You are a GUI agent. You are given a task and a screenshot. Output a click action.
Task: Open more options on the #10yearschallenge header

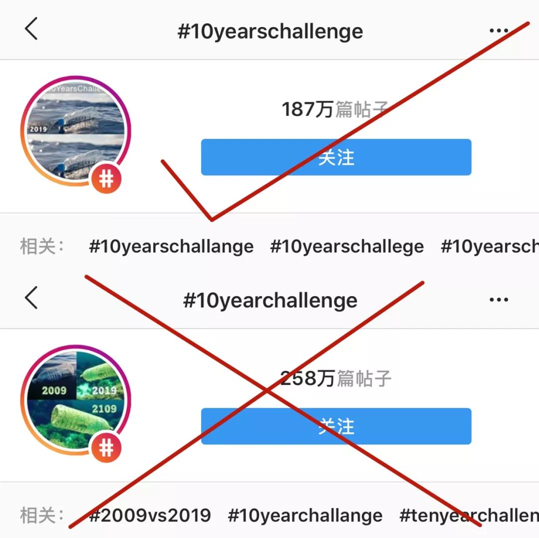pos(499,31)
